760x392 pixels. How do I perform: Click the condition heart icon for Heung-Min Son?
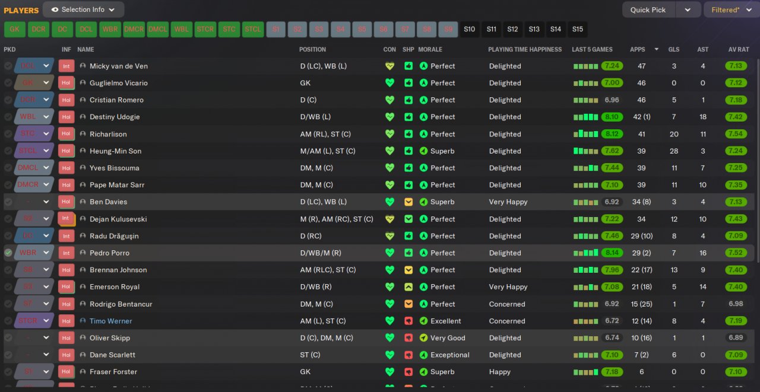[x=389, y=151]
